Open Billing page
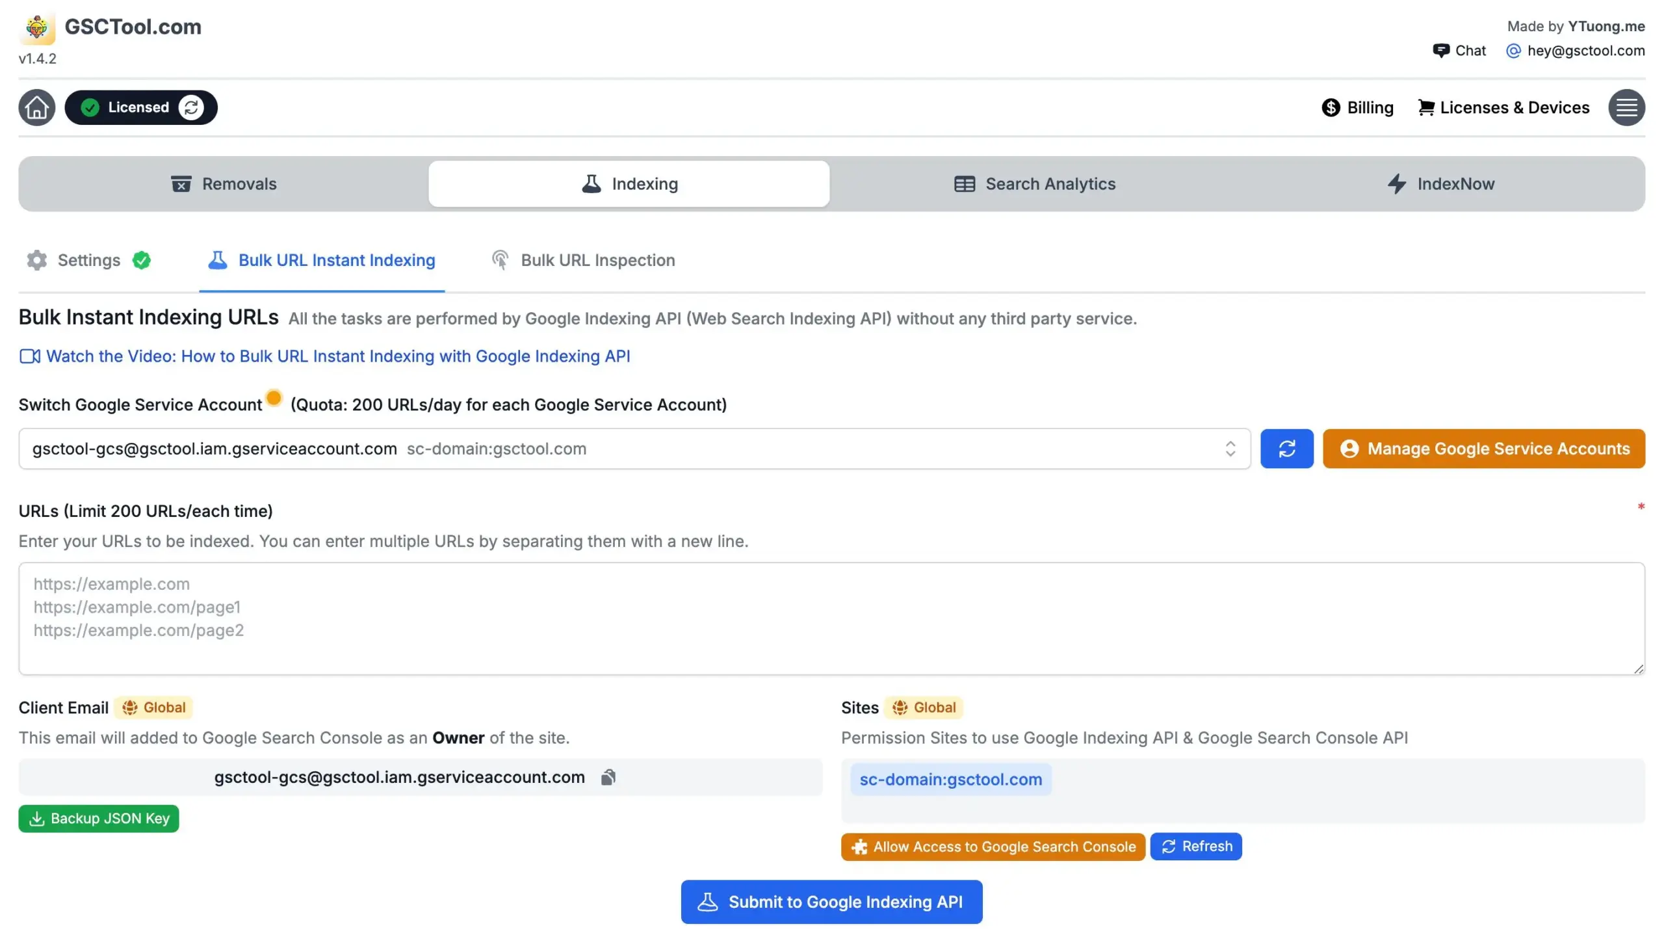This screenshot has height=939, width=1664. (1357, 107)
